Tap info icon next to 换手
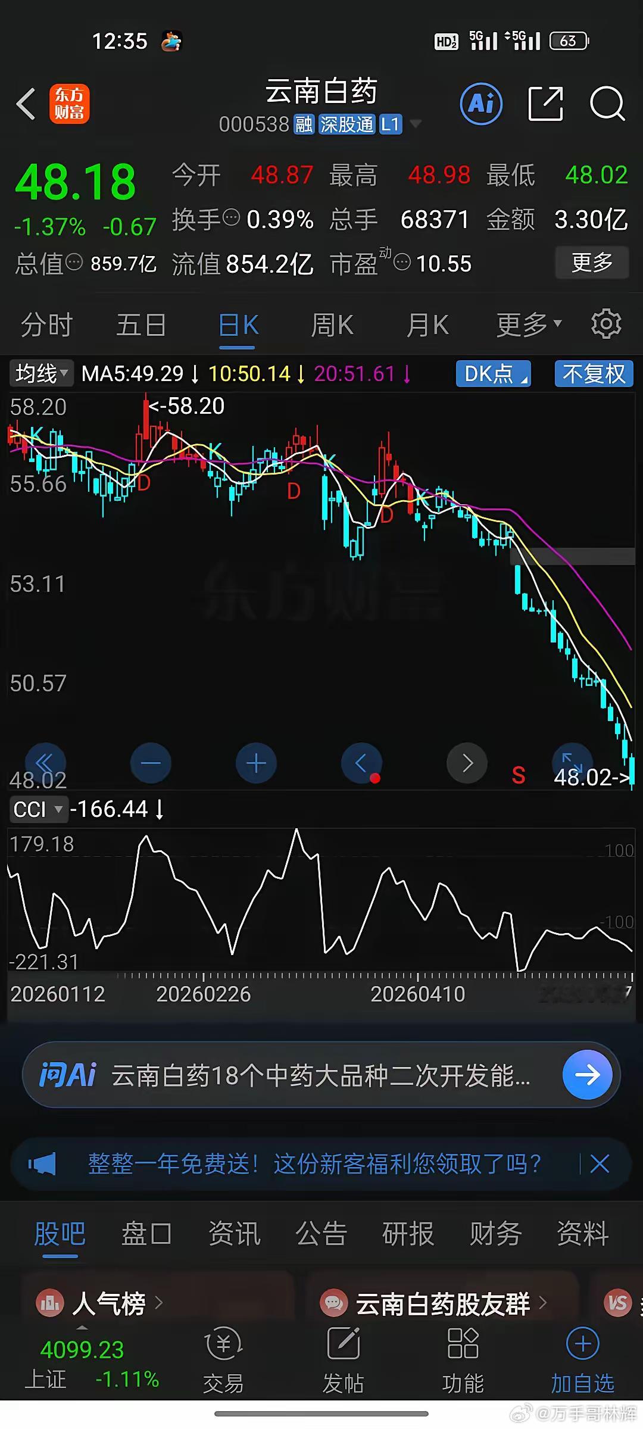Image resolution: width=643 pixels, height=1429 pixels. coord(231,218)
